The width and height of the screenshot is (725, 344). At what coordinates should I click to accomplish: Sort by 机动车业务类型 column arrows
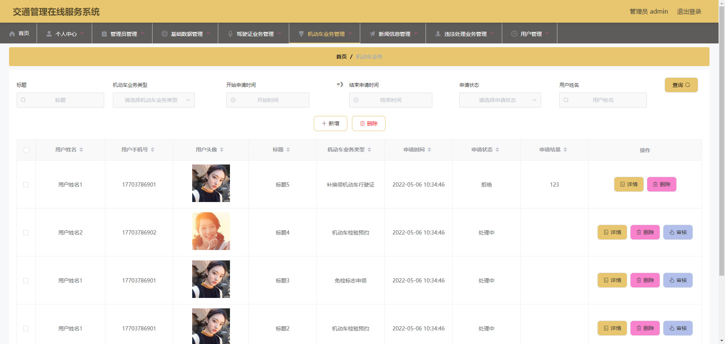[x=369, y=150]
